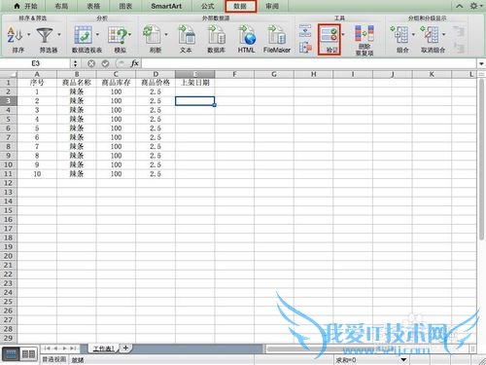This screenshot has width=486, height=365.
Task: Open the SmartArt tab
Action: click(x=166, y=6)
